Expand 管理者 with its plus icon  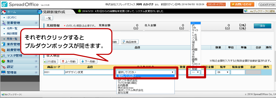(x=36, y=72)
